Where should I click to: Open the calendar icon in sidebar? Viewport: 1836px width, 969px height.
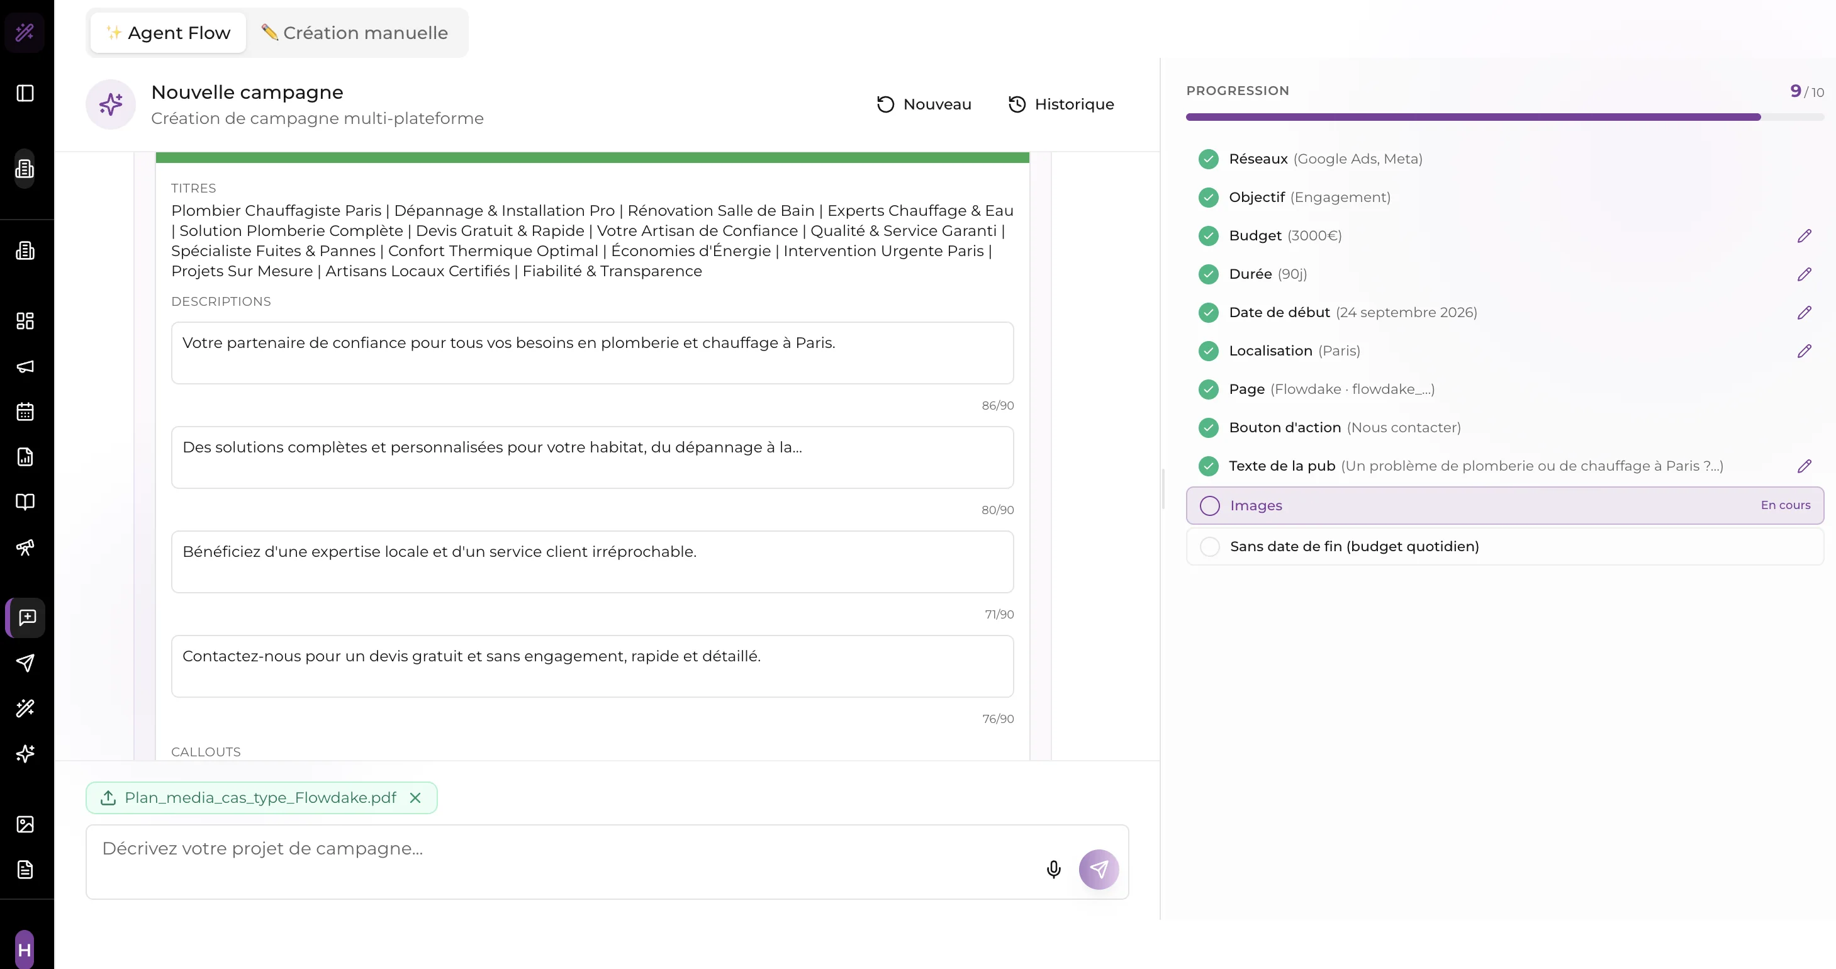25,412
